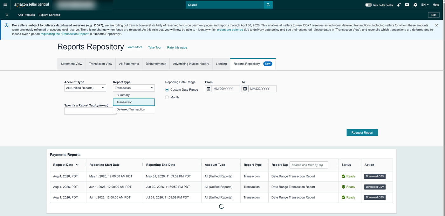Open the hamburger navigation menu
Image resolution: width=445 pixels, height=216 pixels.
tap(5, 5)
